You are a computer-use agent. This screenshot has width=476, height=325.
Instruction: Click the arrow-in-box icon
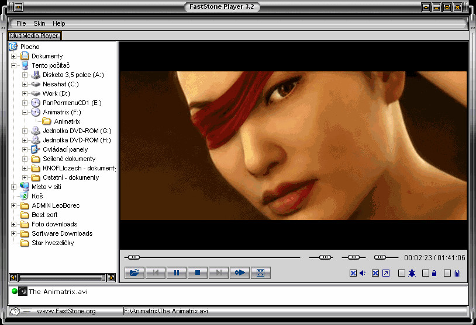[386, 273]
